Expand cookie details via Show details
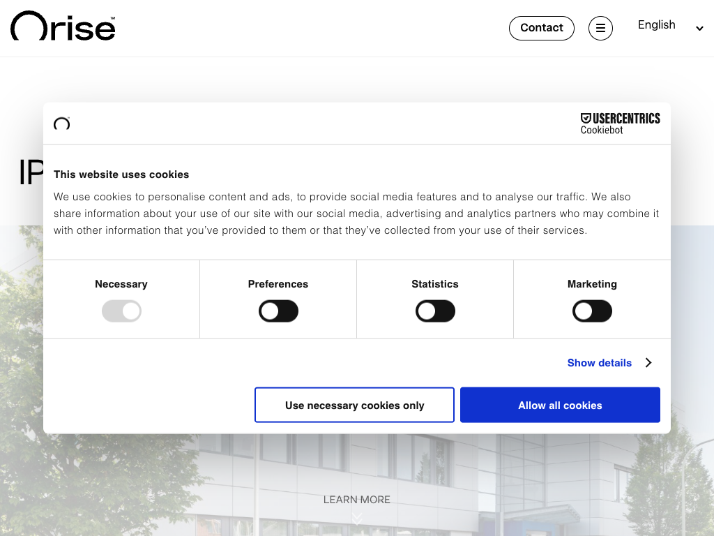The image size is (714, 536). coord(599,363)
